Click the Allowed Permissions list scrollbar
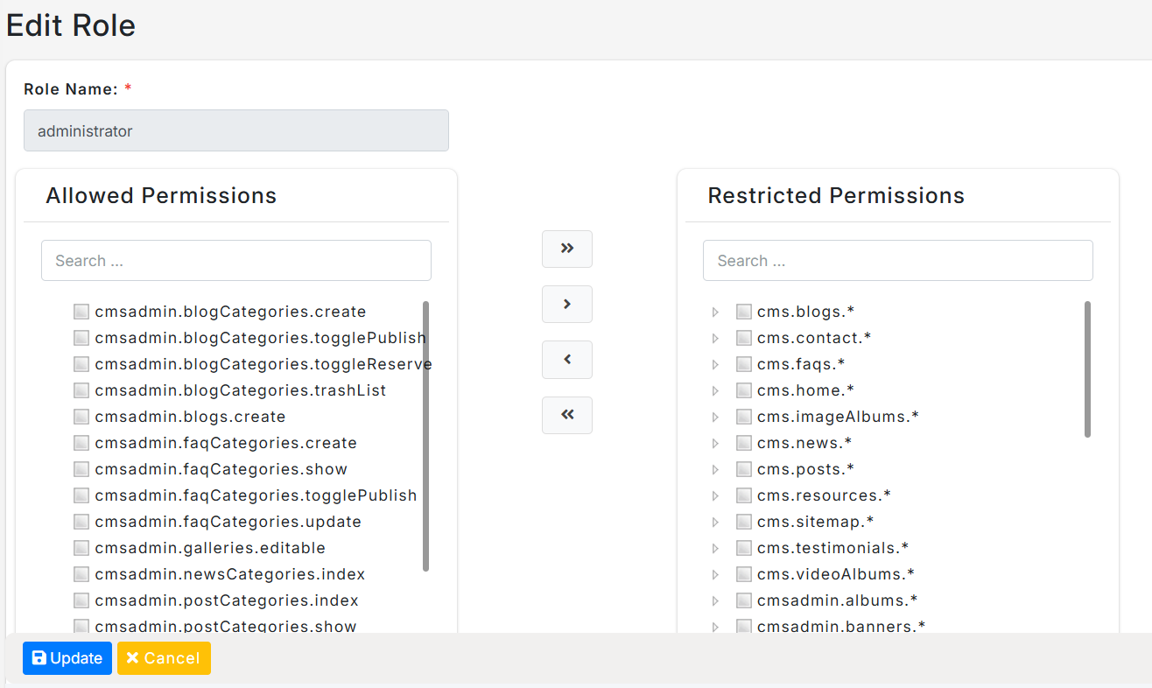 click(x=425, y=436)
